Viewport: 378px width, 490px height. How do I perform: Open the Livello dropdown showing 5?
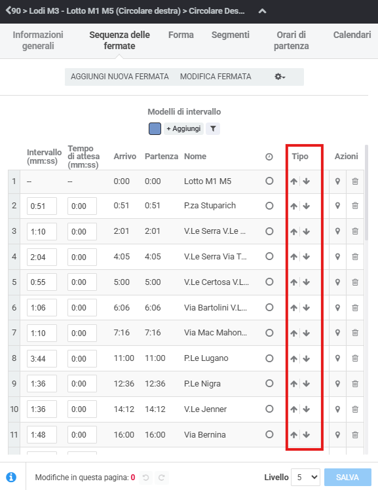coord(305,477)
